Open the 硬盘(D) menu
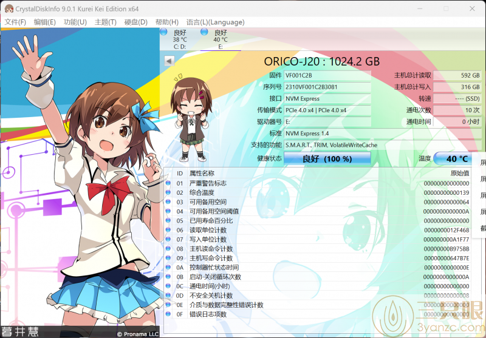This screenshot has height=338, width=486. point(135,22)
